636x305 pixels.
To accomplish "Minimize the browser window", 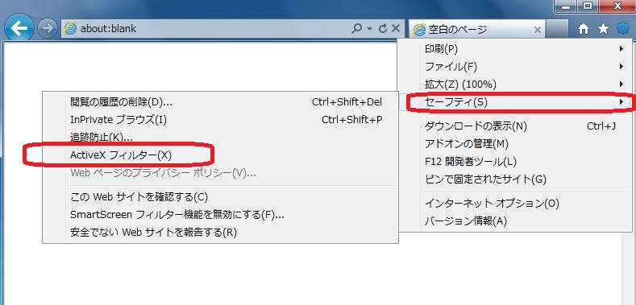I will [x=565, y=6].
